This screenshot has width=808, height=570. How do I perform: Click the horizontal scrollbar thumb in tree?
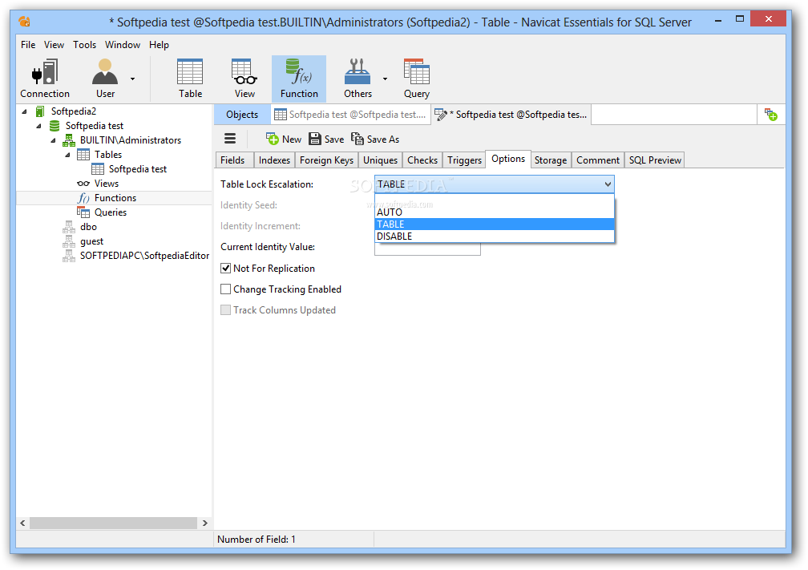tap(113, 523)
